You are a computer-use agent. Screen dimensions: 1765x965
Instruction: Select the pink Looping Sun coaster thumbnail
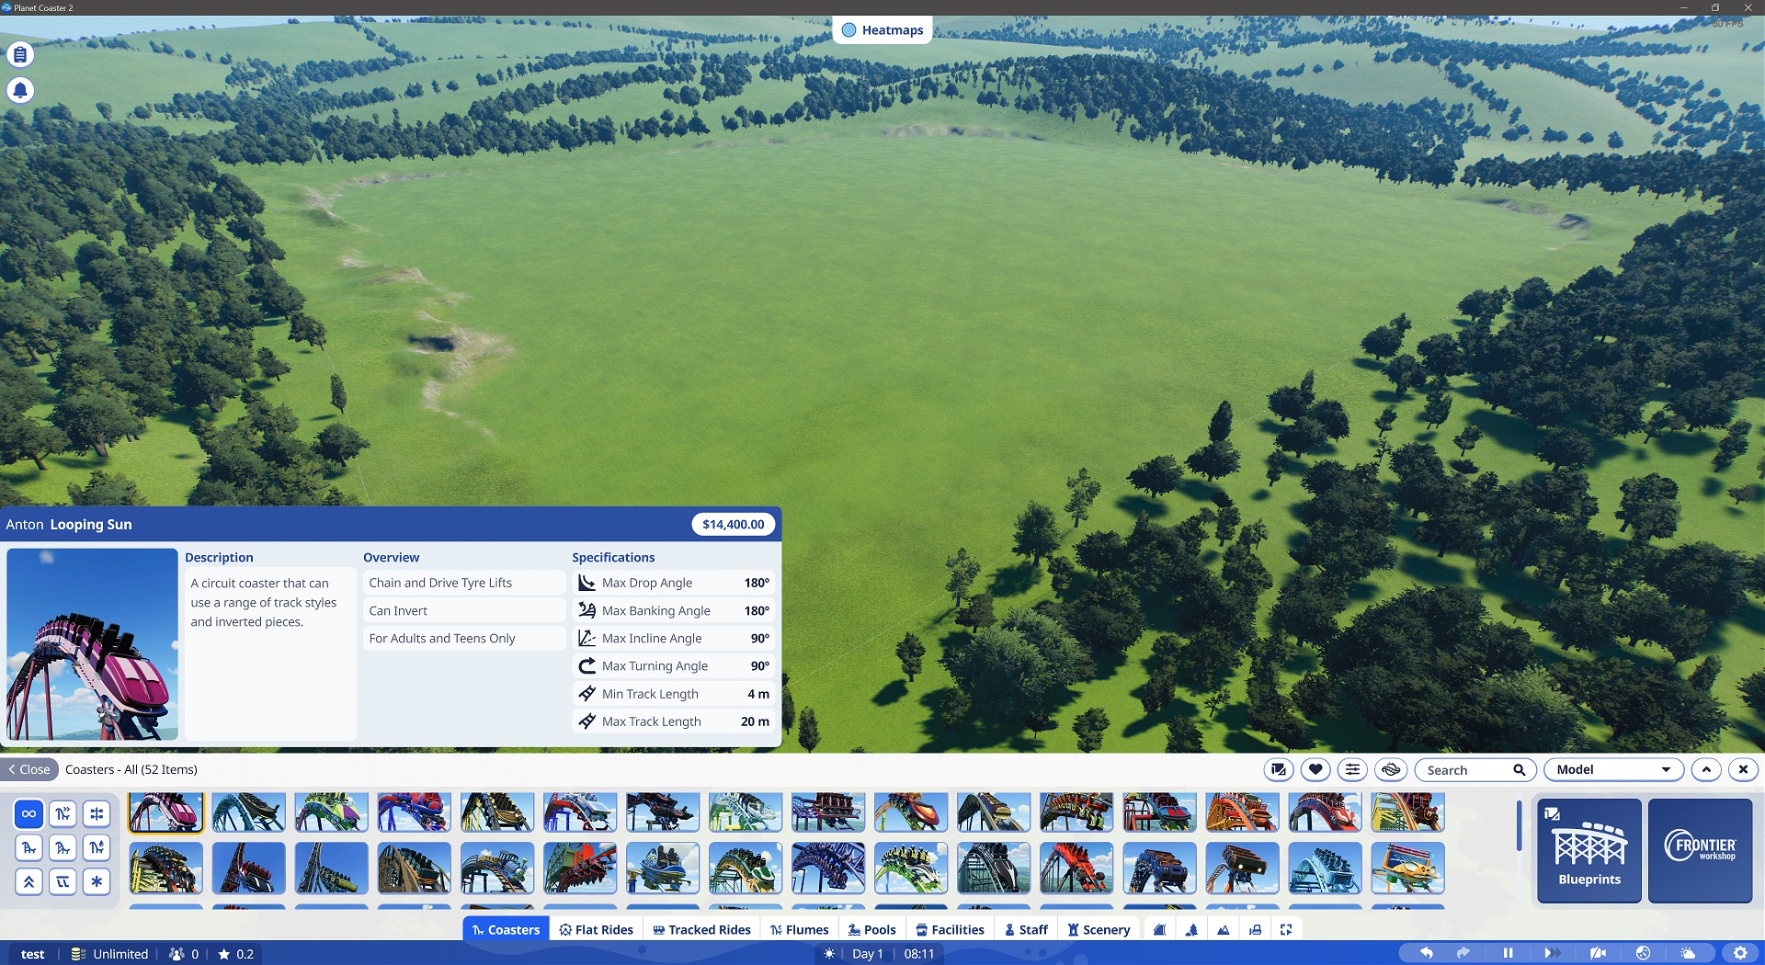(x=165, y=812)
